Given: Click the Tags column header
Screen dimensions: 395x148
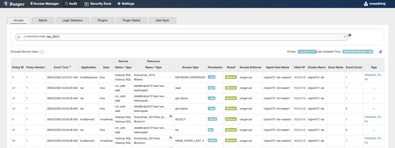Looking at the screenshot, I should coord(374,67).
